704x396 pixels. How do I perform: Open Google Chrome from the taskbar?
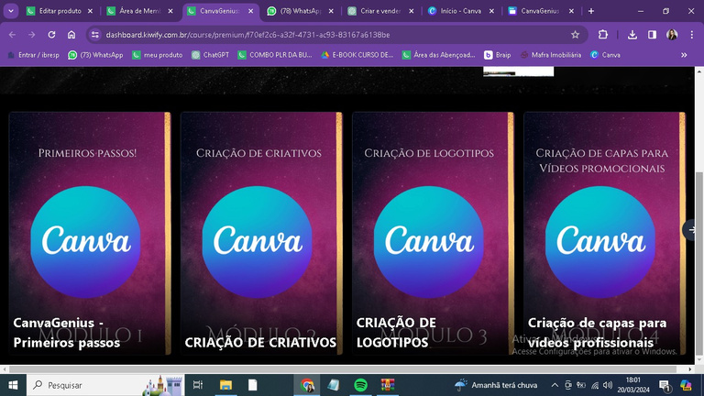307,385
